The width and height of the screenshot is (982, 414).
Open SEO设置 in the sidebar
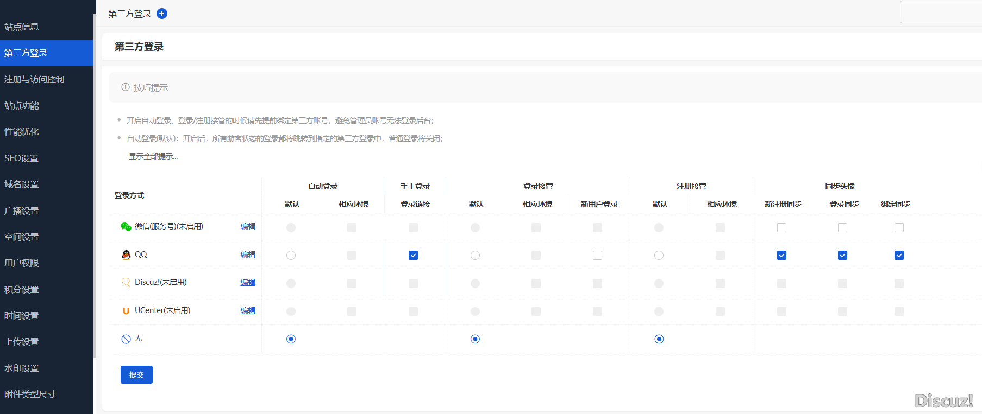point(21,158)
